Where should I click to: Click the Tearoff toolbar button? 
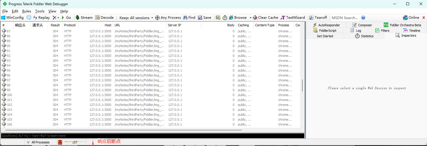[318, 18]
